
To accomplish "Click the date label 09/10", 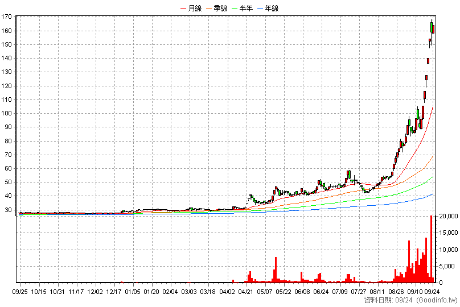I will (x=415, y=292).
